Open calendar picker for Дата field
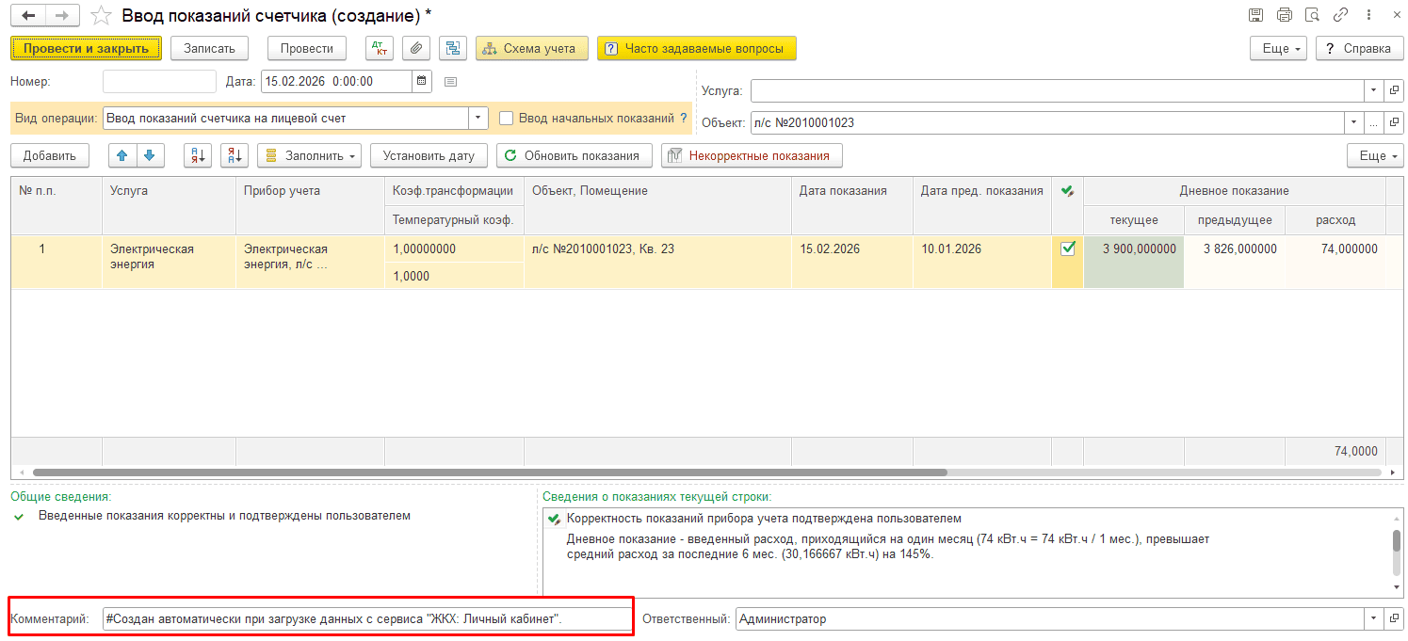The width and height of the screenshot is (1408, 641). point(422,81)
